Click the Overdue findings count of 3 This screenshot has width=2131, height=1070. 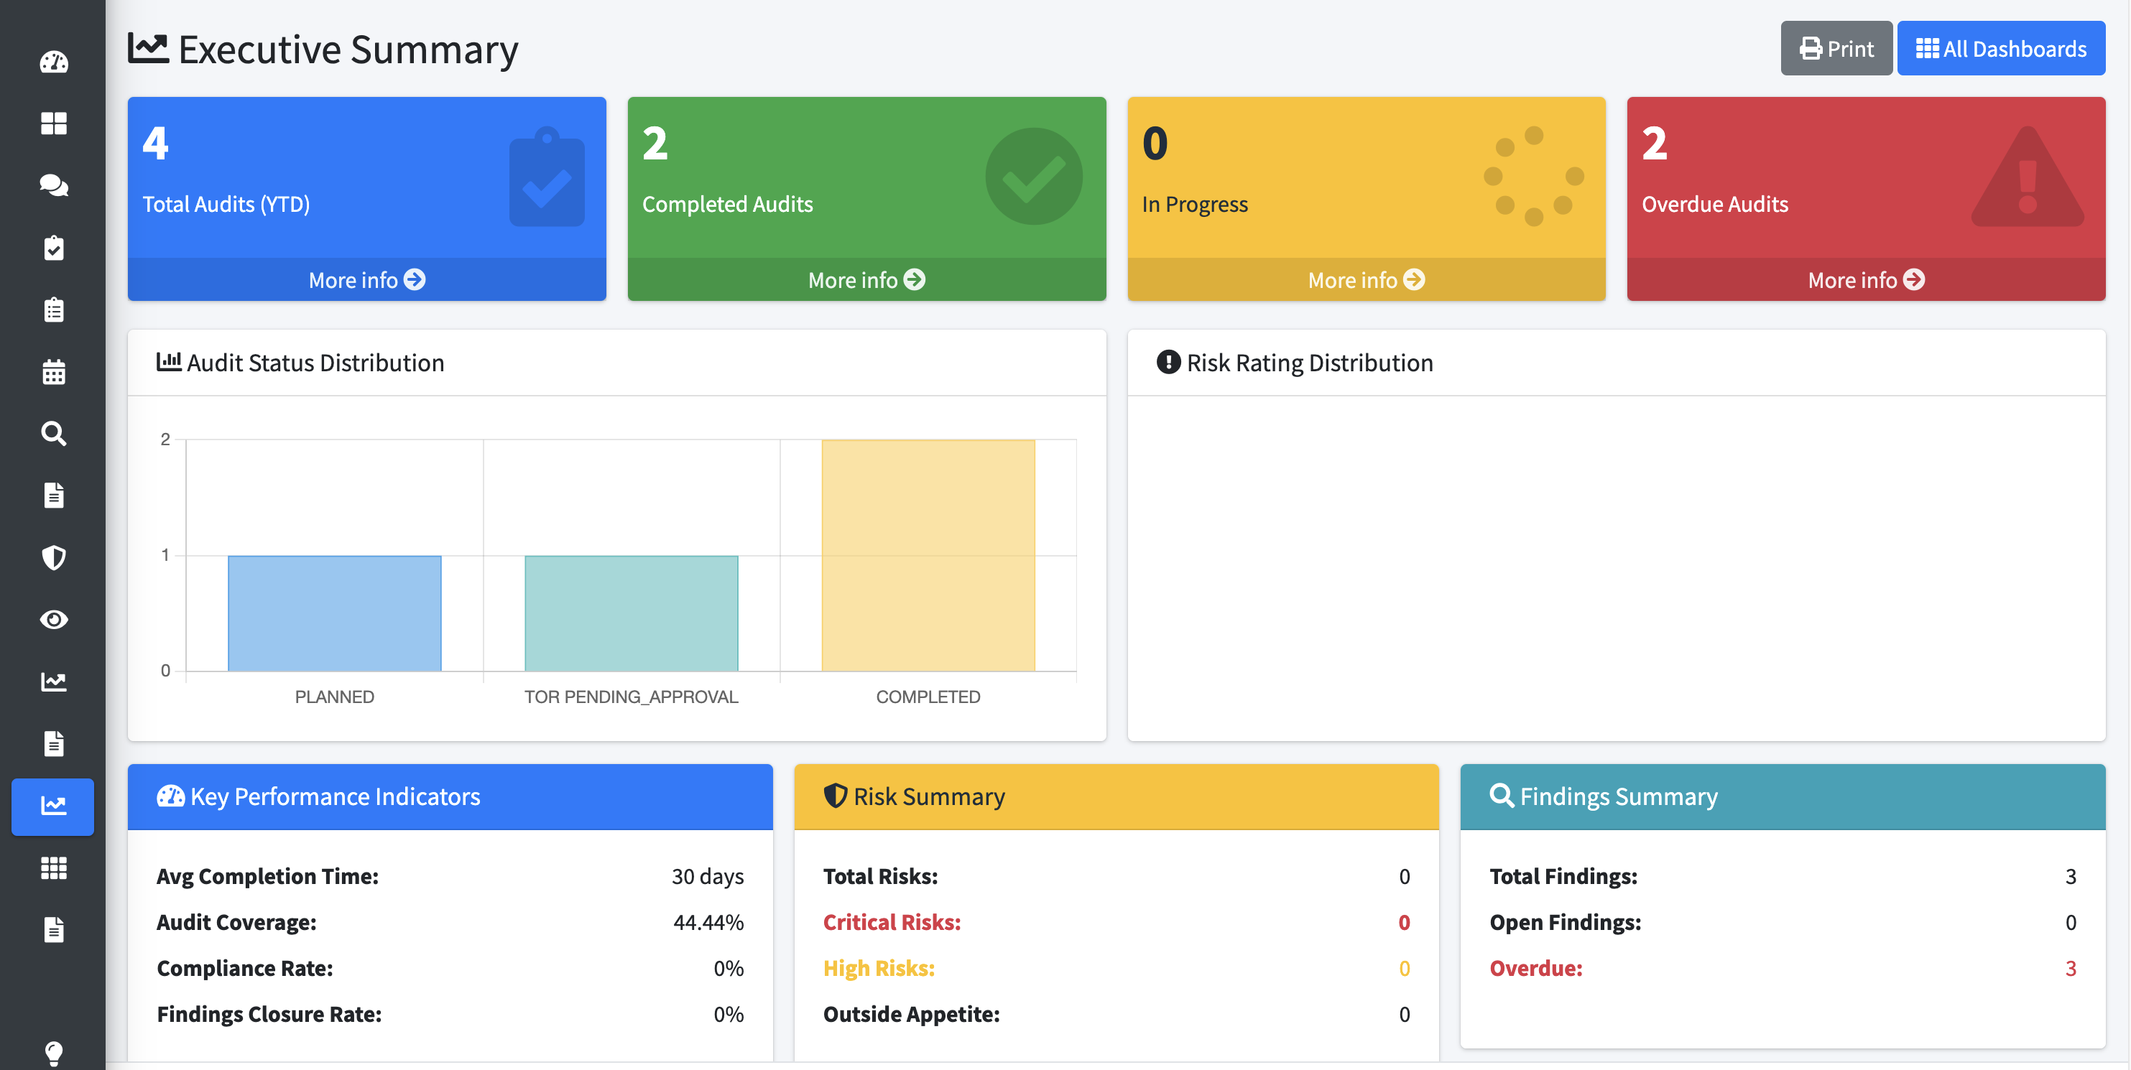click(2071, 968)
